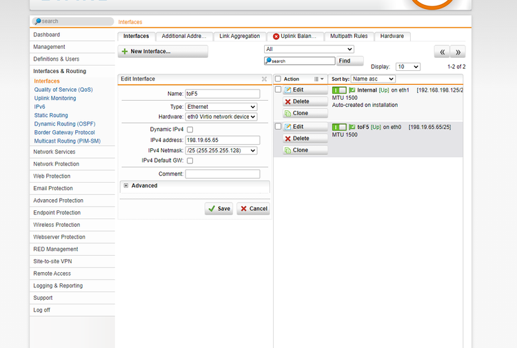Screen dimensions: 517x348
Task: Open Network Protection menu
Action: coord(72,164)
